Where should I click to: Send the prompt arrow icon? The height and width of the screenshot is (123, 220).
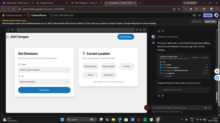(210, 108)
